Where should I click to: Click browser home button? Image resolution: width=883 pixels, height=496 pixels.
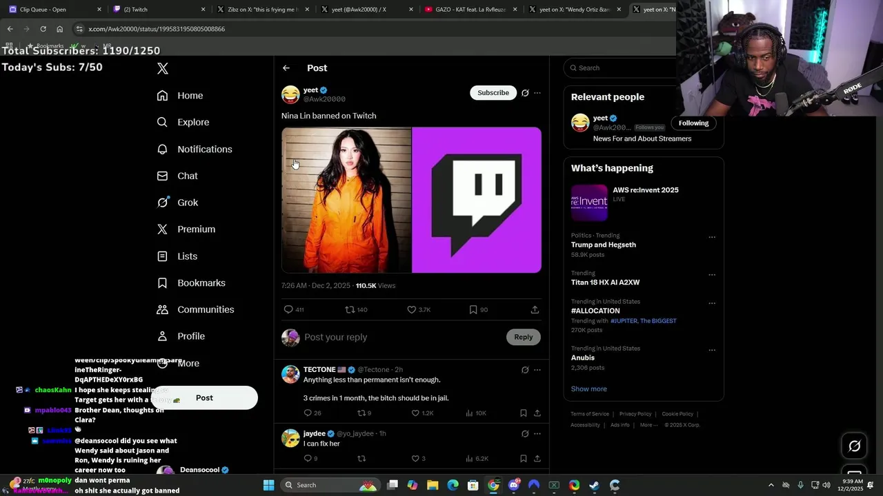[x=59, y=29]
